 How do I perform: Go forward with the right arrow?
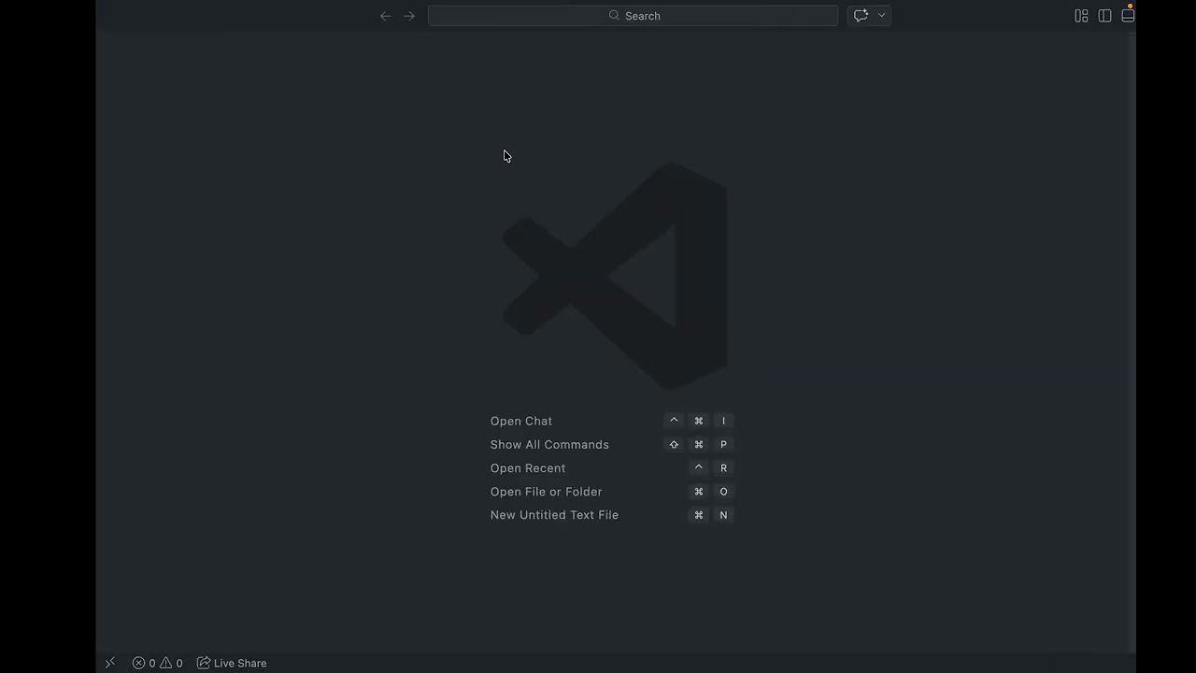click(409, 16)
